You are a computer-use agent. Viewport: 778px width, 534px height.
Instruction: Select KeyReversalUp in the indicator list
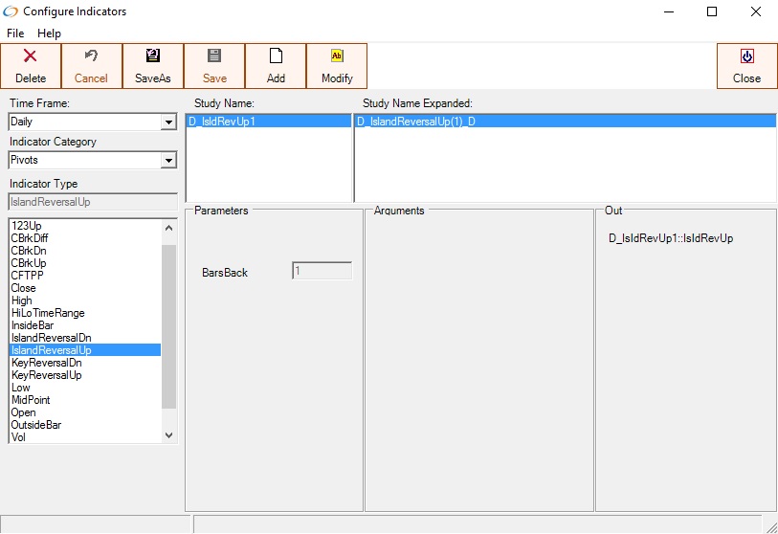46,375
